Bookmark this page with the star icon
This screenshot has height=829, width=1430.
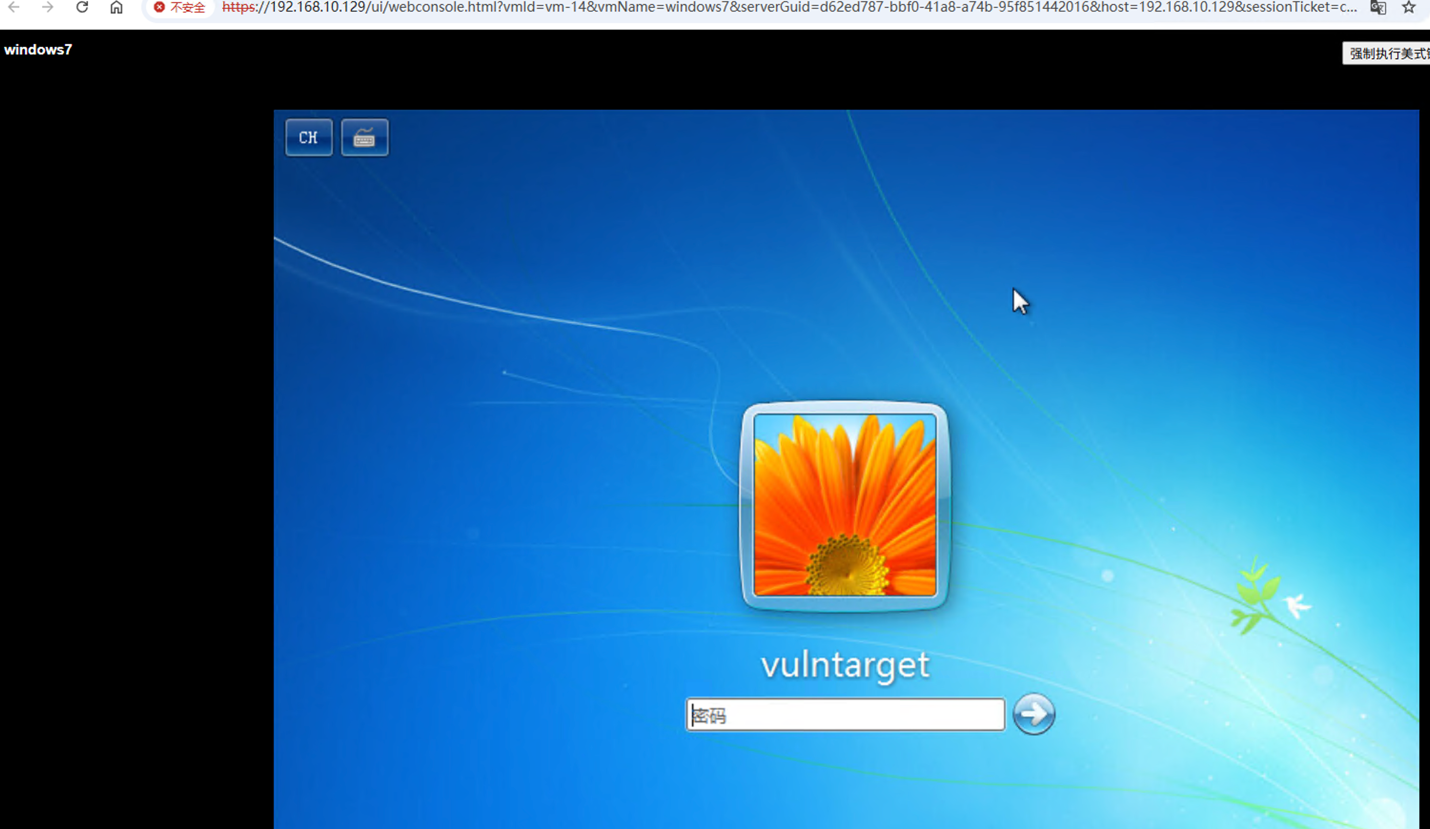[x=1409, y=7]
